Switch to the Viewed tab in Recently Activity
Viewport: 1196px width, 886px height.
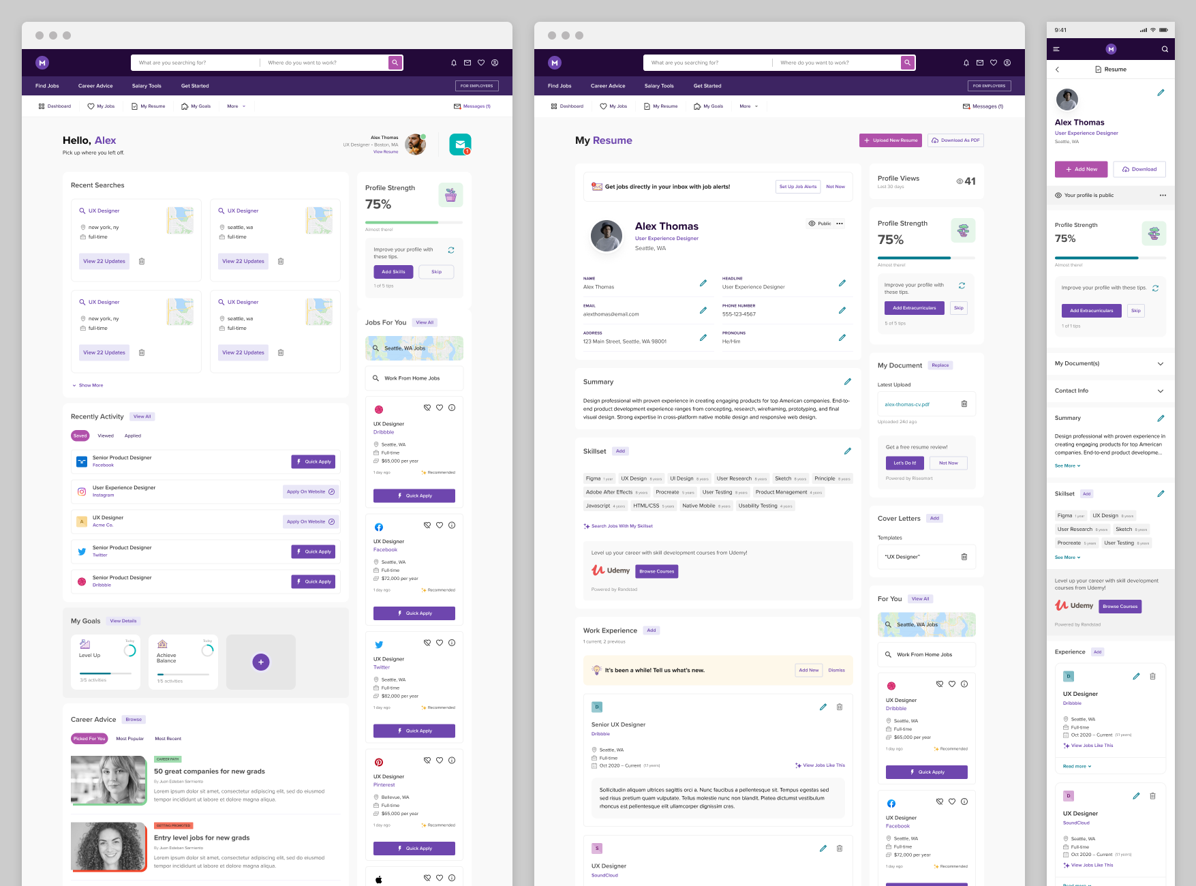click(106, 436)
